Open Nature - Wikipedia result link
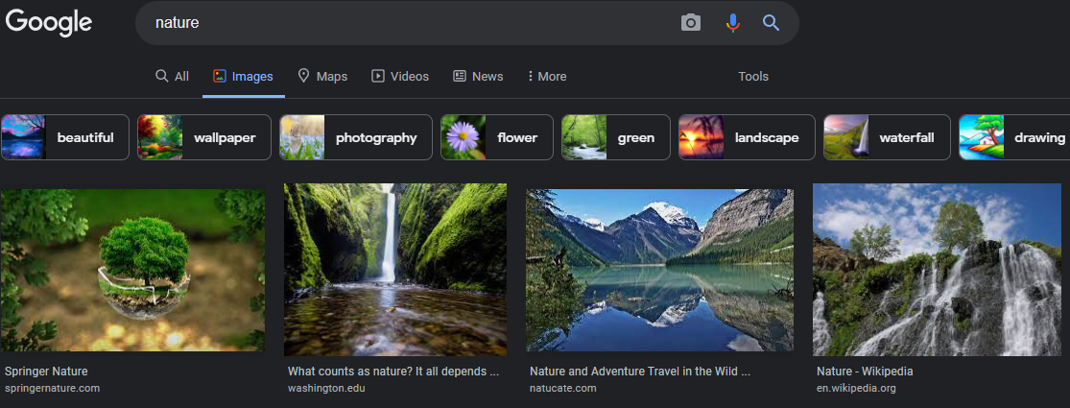This screenshot has width=1070, height=408. 865,372
